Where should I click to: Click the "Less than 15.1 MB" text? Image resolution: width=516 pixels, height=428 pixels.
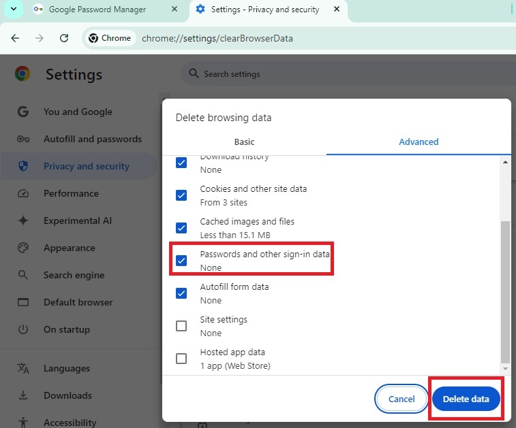click(235, 235)
